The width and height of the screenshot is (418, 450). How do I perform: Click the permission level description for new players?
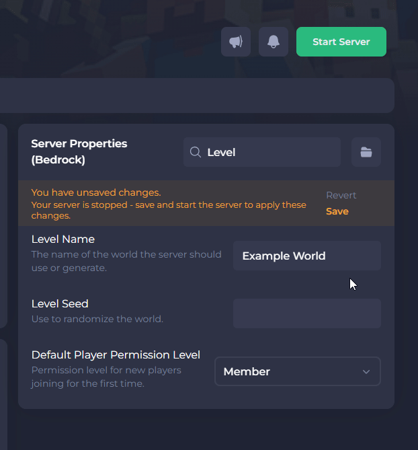[106, 377]
